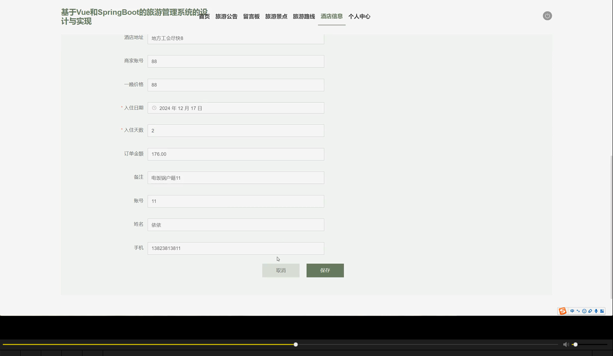Click the page vertical scrollbar
Image resolution: width=613 pixels, height=356 pixels.
(x=611, y=227)
